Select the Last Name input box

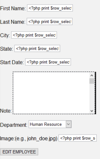pyautogui.click(x=50, y=22)
